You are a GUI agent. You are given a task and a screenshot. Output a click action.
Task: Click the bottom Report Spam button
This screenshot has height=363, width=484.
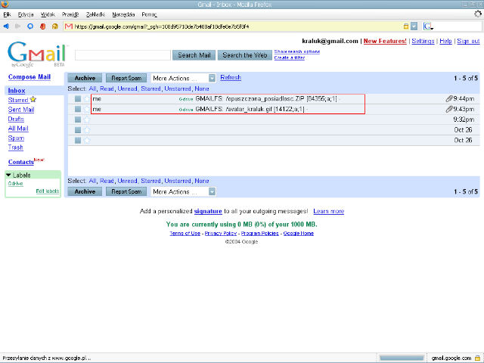coord(126,191)
